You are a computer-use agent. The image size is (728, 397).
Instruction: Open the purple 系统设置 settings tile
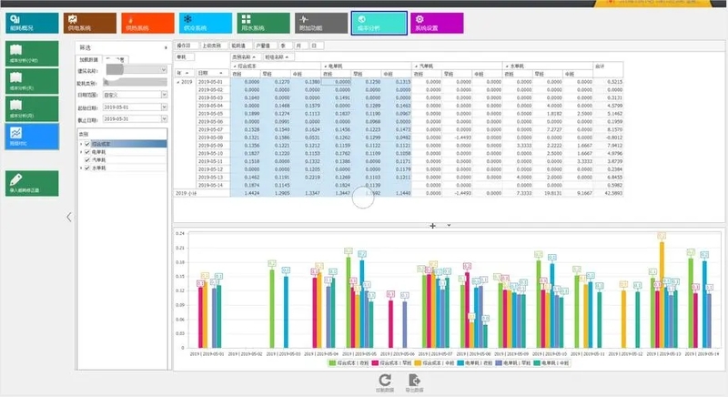[437, 23]
